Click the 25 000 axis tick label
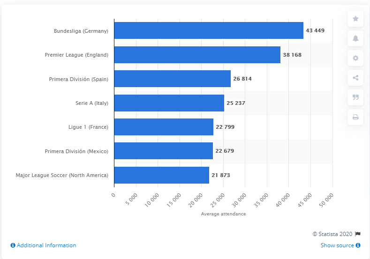 [217, 200]
